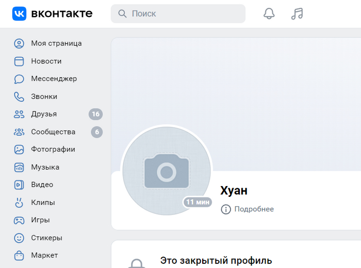The image size is (361, 268).
Task: Click the Игры gamepad icon
Action: coord(19,221)
